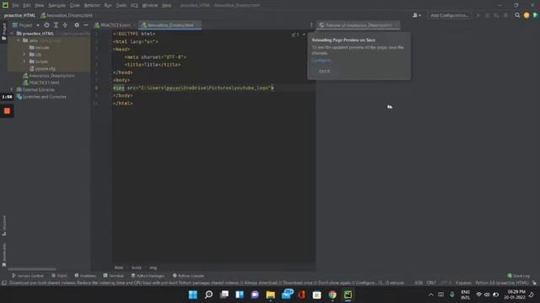Show hidden system tray icons chevron
This screenshot has height=303, width=540.
(431, 295)
